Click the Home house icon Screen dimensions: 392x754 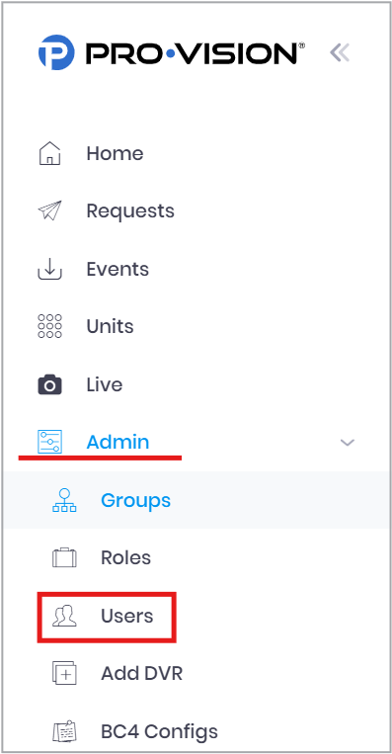pyautogui.click(x=49, y=153)
